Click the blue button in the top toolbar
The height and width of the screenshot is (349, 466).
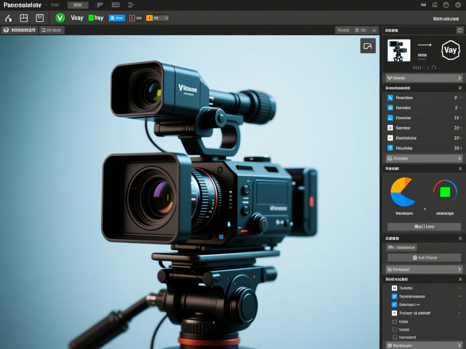117,18
